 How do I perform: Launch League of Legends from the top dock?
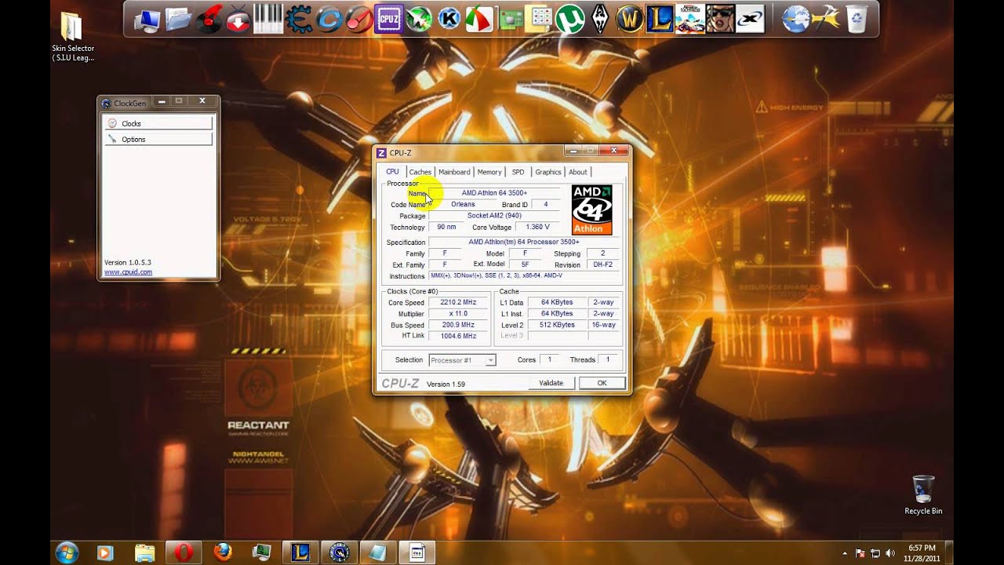click(x=659, y=20)
